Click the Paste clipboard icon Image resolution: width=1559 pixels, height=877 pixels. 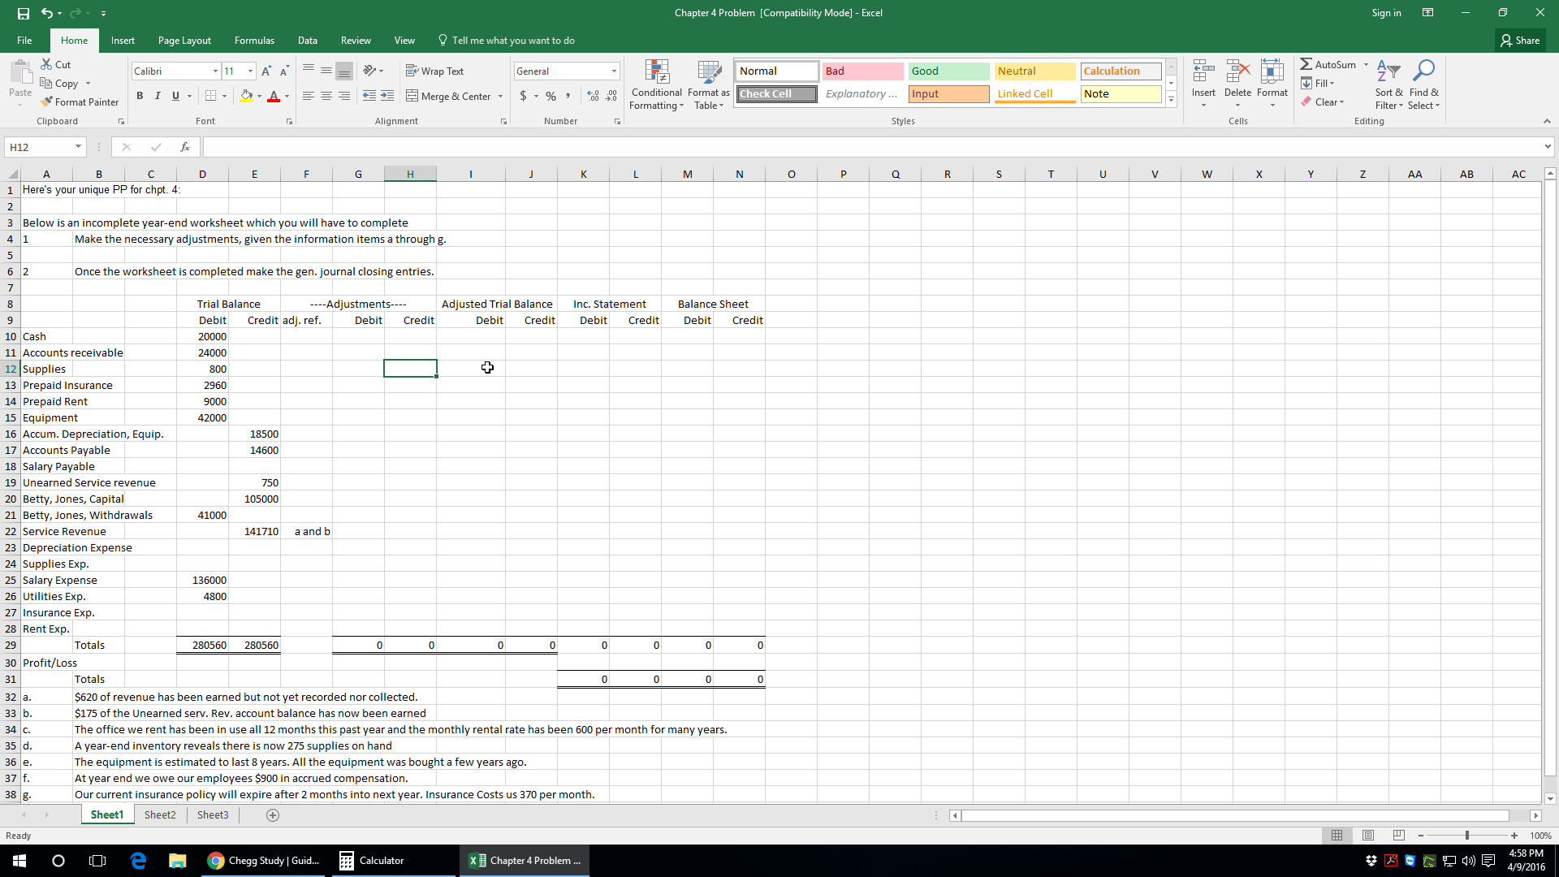click(20, 73)
